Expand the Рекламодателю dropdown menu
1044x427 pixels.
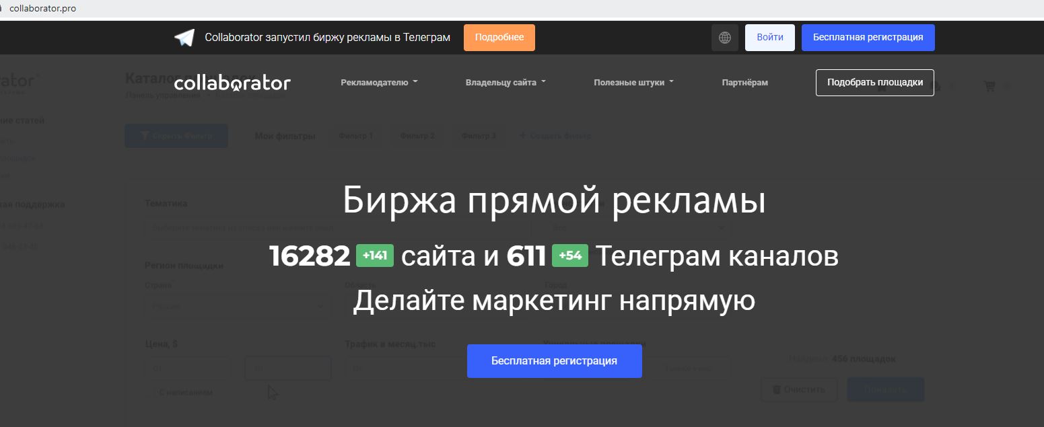click(x=380, y=83)
